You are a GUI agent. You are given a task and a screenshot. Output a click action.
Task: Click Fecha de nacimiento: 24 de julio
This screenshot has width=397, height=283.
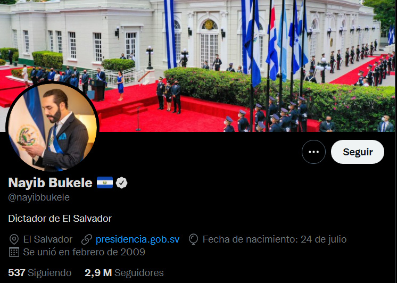275,239
